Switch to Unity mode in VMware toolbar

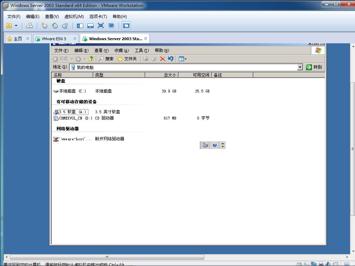(x=111, y=26)
